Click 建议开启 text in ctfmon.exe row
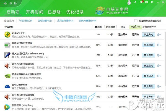The image size is (166, 111). pos(123,55)
